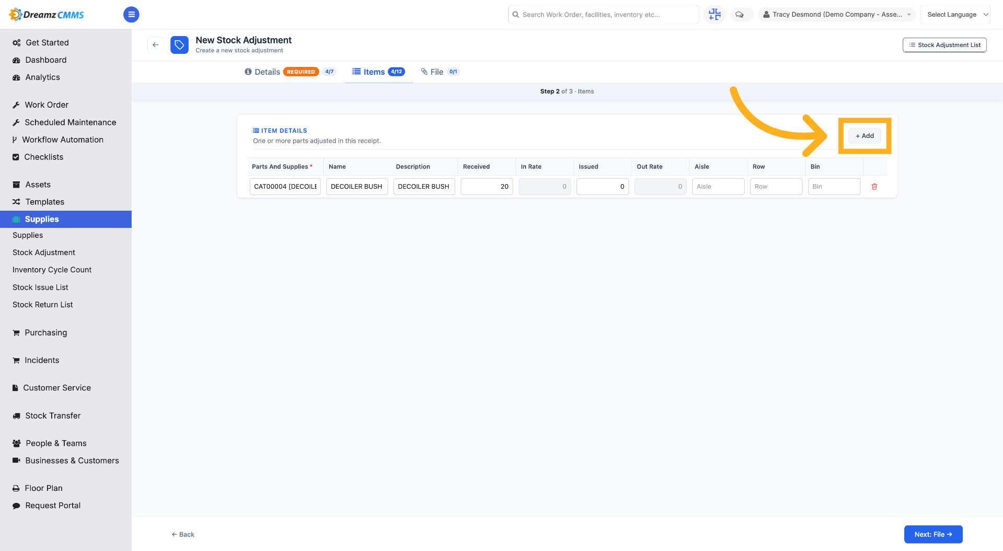Screen dimensions: 1003x551
Task: Delete the DECOILER BUSH item row
Action: pyautogui.click(x=874, y=187)
